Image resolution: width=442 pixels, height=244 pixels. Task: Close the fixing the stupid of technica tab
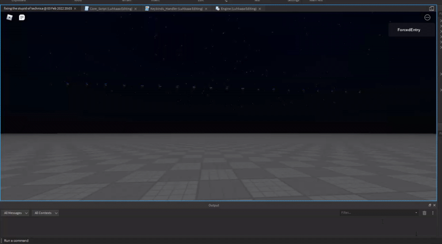point(75,9)
